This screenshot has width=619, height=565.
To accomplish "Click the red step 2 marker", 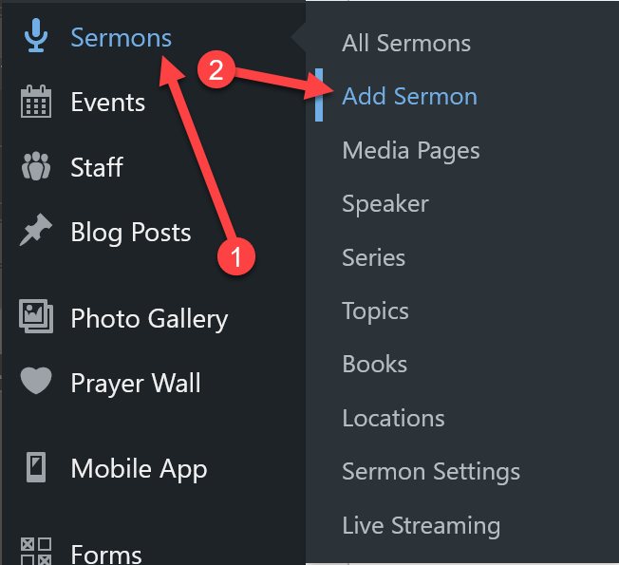I will [216, 71].
